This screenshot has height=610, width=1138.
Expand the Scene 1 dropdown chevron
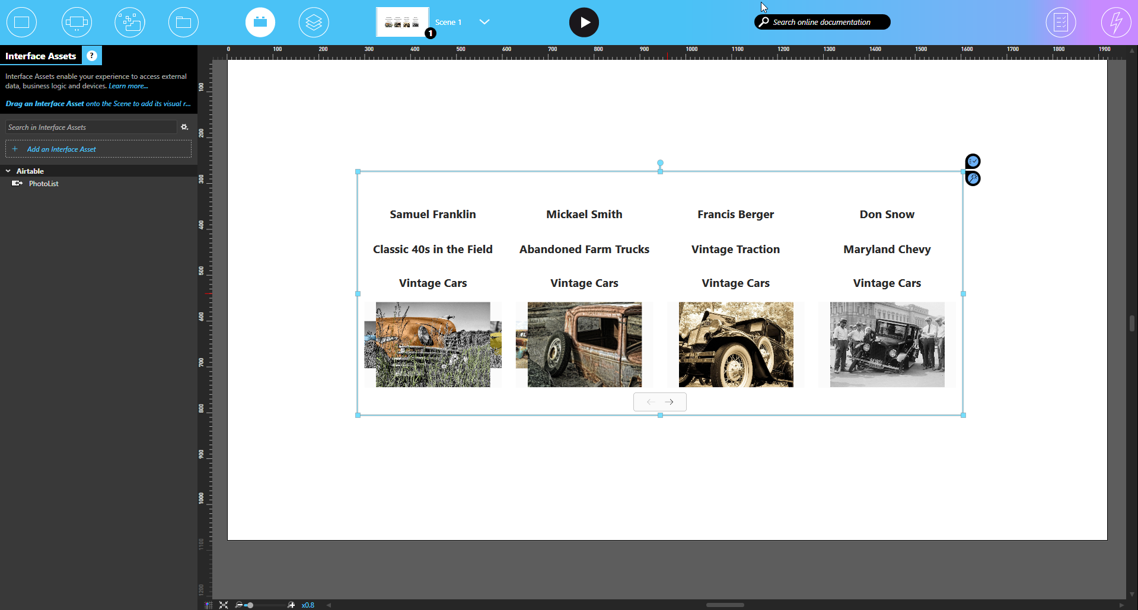tap(484, 22)
